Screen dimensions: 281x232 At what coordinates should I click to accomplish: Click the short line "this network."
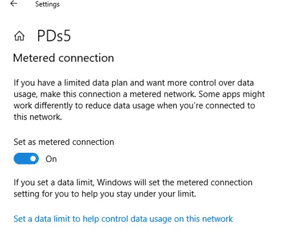(x=38, y=117)
